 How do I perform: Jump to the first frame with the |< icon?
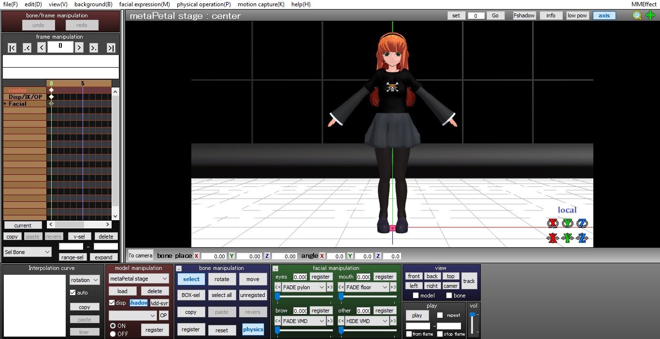[13, 47]
